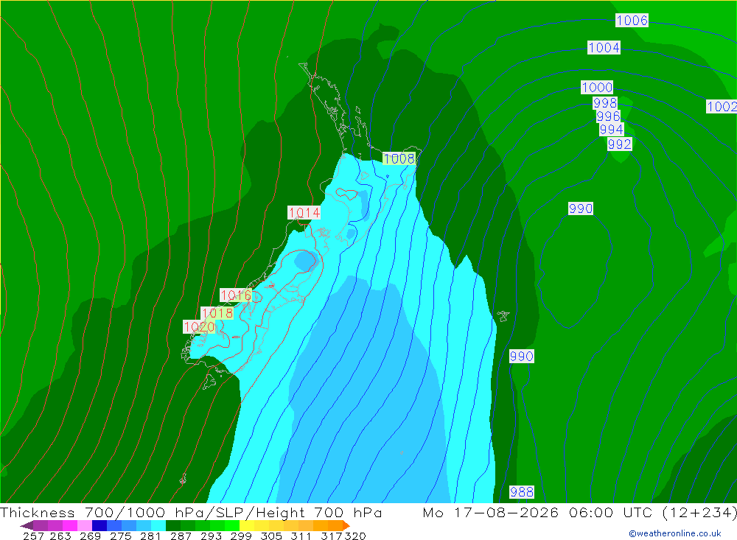
Task: Select the cyan legend swatch above 281
Action: coord(158,526)
